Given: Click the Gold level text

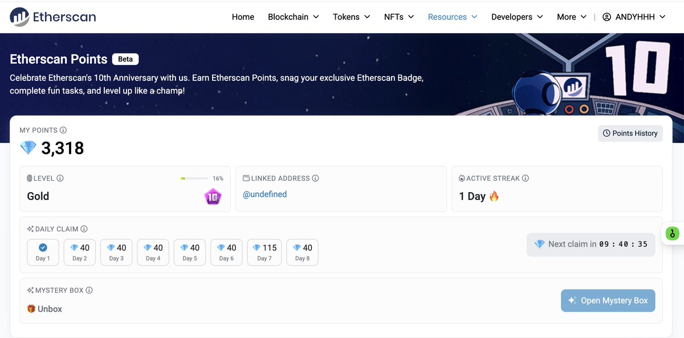Looking at the screenshot, I should [x=38, y=196].
